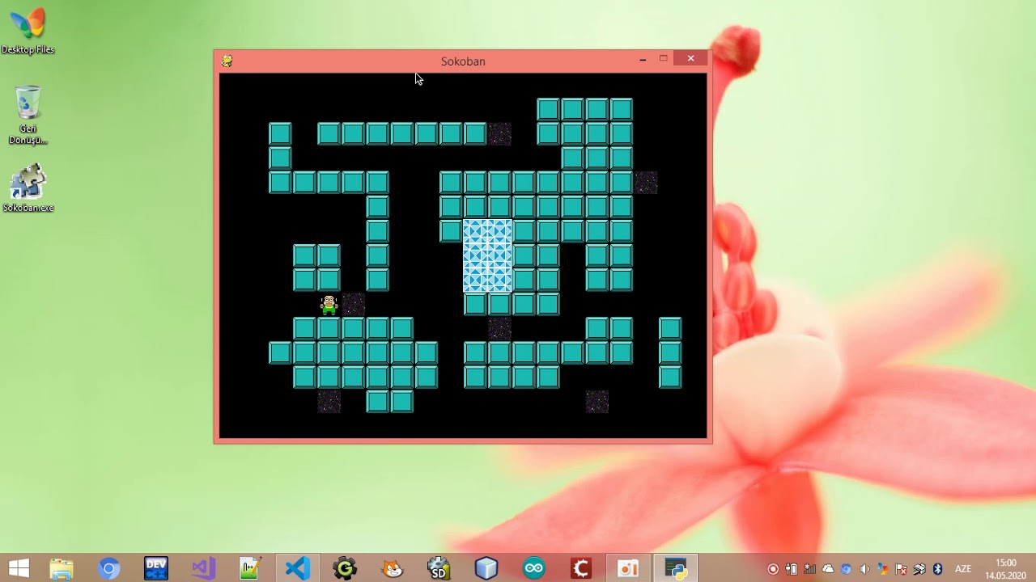This screenshot has height=582, width=1036.
Task: Close the Sokoban window
Action: (690, 58)
